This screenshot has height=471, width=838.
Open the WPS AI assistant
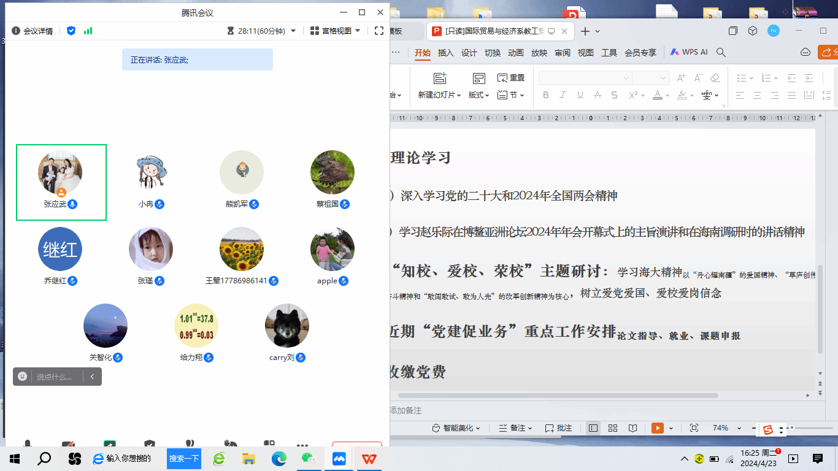[x=689, y=52]
